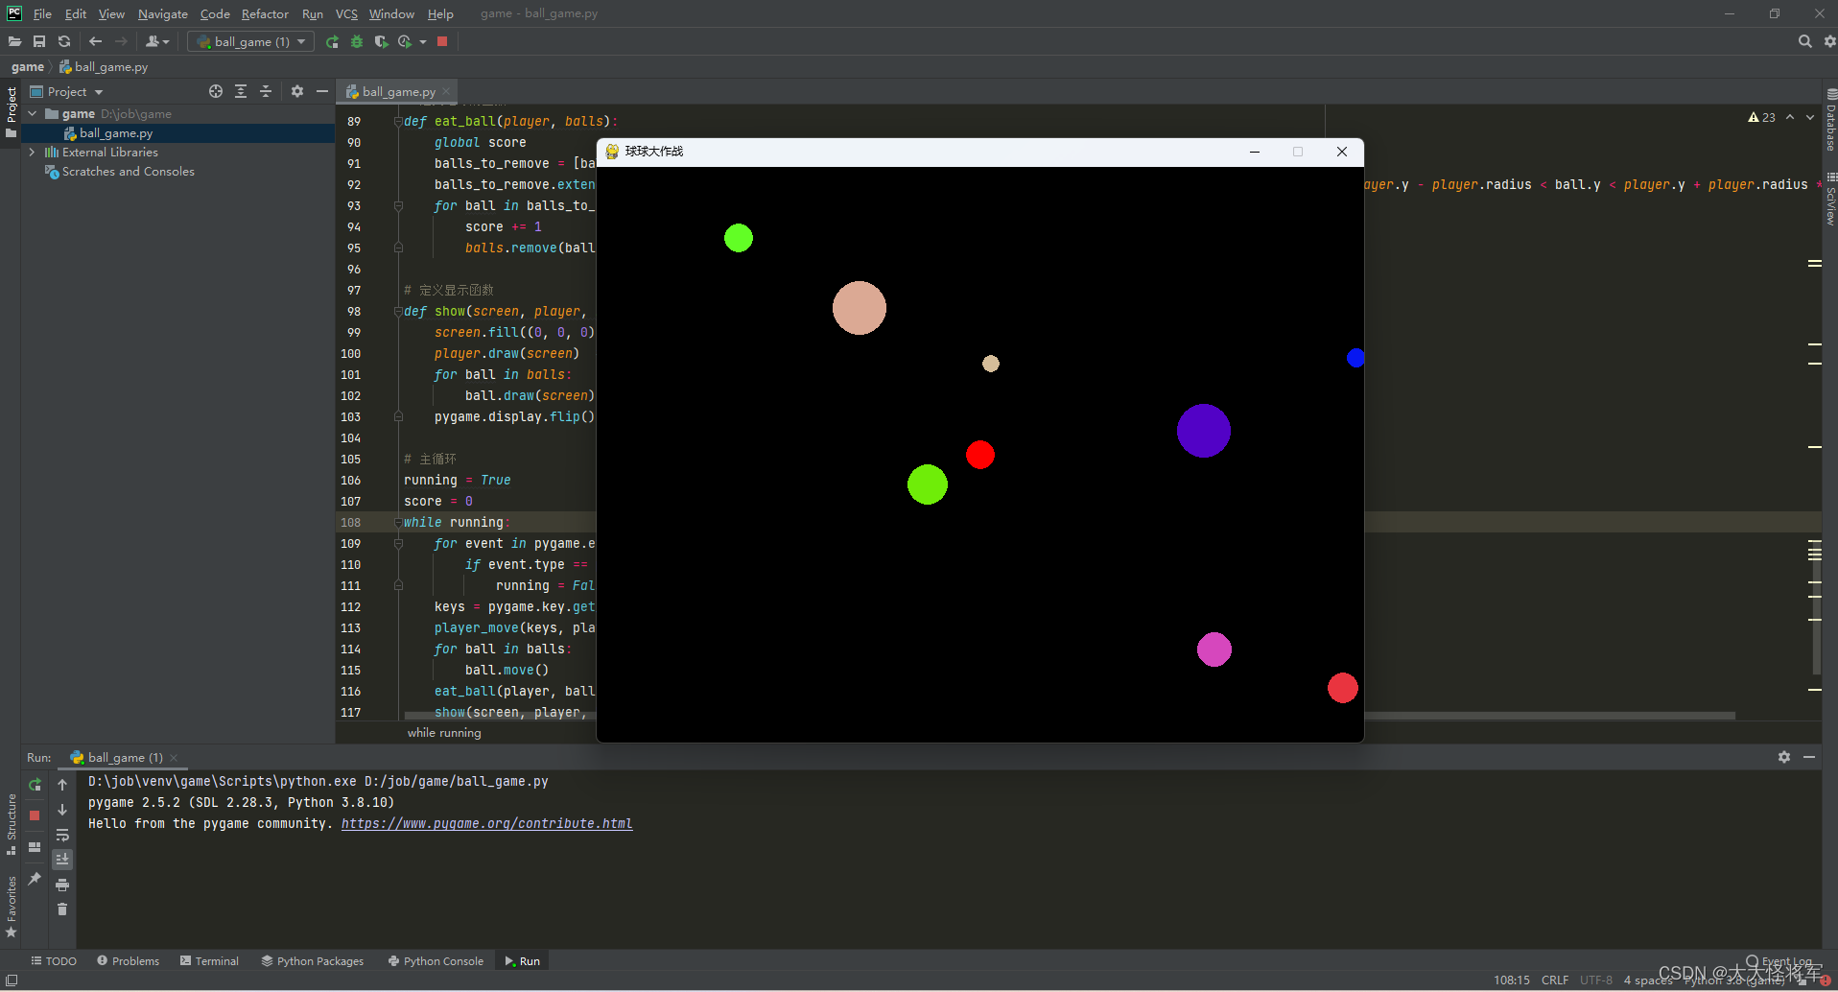Collapse the game project folder
This screenshot has height=992, width=1838.
33,113
